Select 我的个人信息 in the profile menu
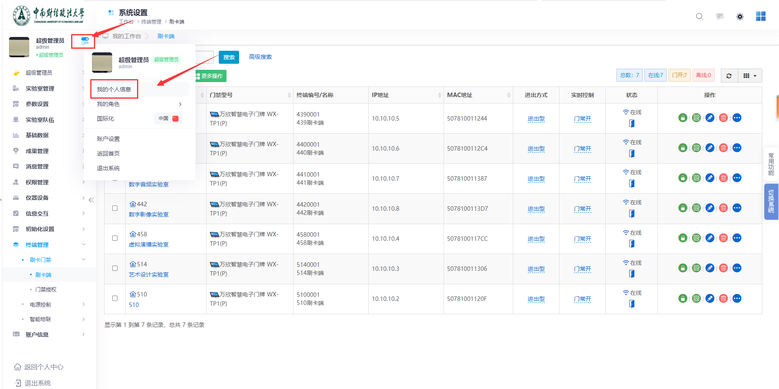This screenshot has width=779, height=389. coord(114,89)
